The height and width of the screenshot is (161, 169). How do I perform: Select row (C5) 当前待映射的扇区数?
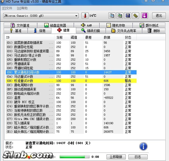(x=71, y=110)
